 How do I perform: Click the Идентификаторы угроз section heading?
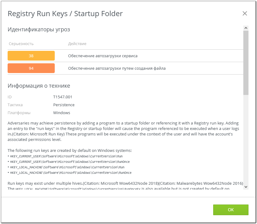pos(39,30)
